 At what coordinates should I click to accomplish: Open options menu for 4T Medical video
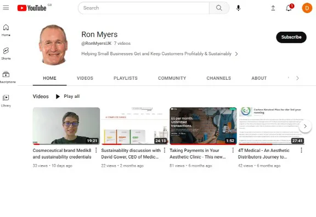301,150
